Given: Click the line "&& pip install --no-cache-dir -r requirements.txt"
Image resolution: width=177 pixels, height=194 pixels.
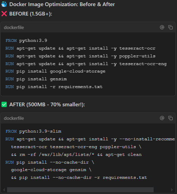Looking at the screenshot, I should coord(79,178).
